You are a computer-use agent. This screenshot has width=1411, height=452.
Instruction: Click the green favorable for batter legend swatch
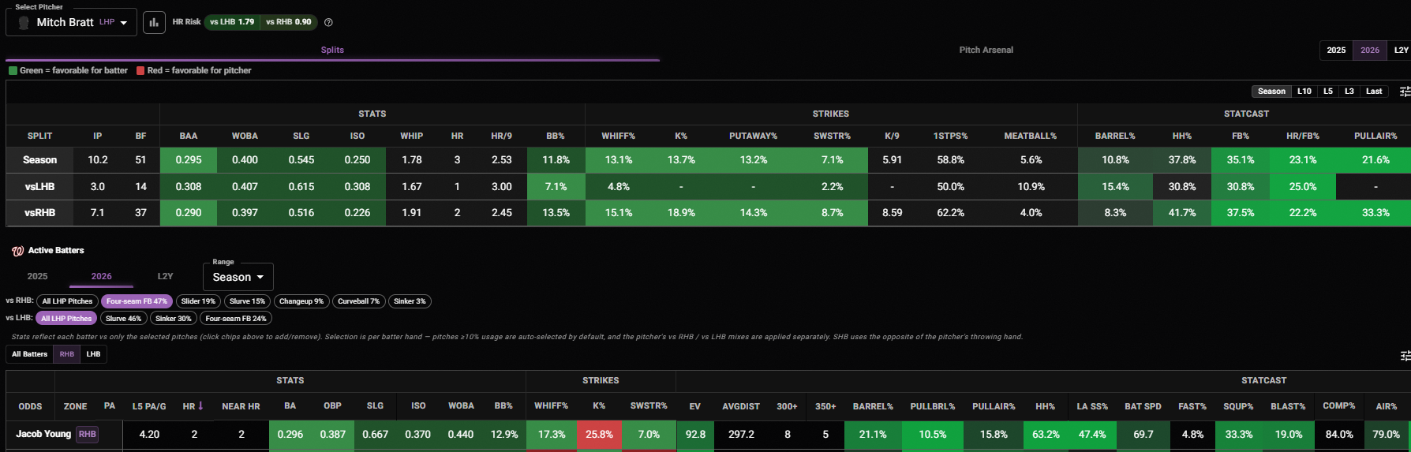point(13,70)
